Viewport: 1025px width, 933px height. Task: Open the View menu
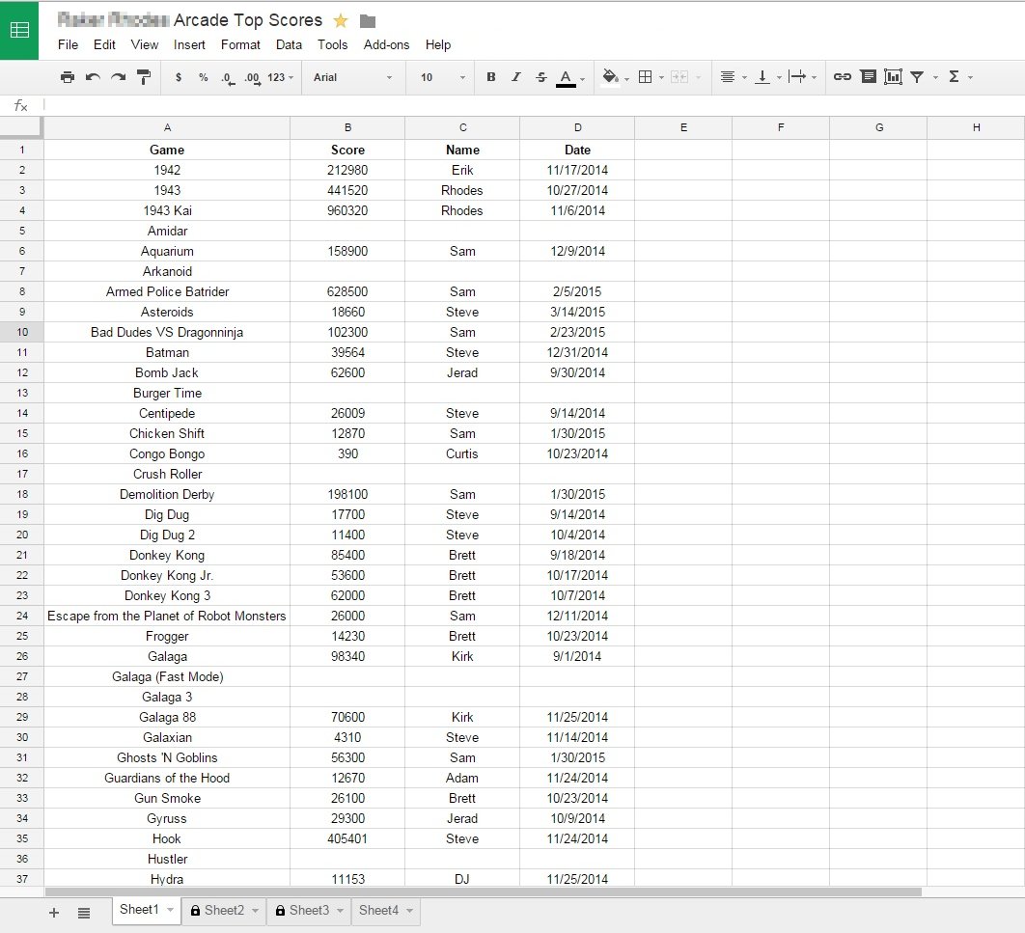coord(145,44)
